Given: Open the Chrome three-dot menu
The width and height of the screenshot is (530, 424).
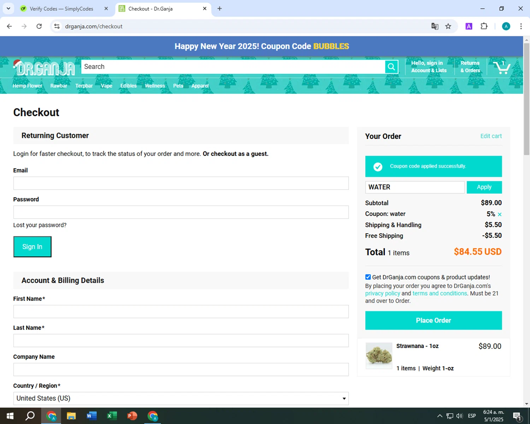Looking at the screenshot, I should click(x=521, y=26).
